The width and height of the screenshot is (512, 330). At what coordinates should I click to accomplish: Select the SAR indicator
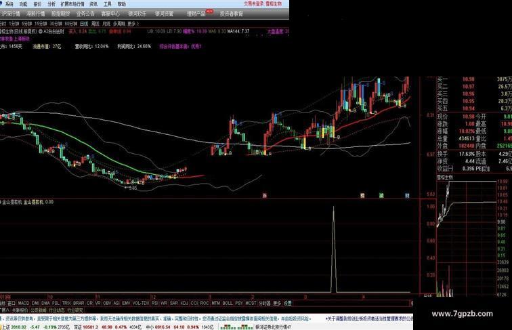[173, 303]
